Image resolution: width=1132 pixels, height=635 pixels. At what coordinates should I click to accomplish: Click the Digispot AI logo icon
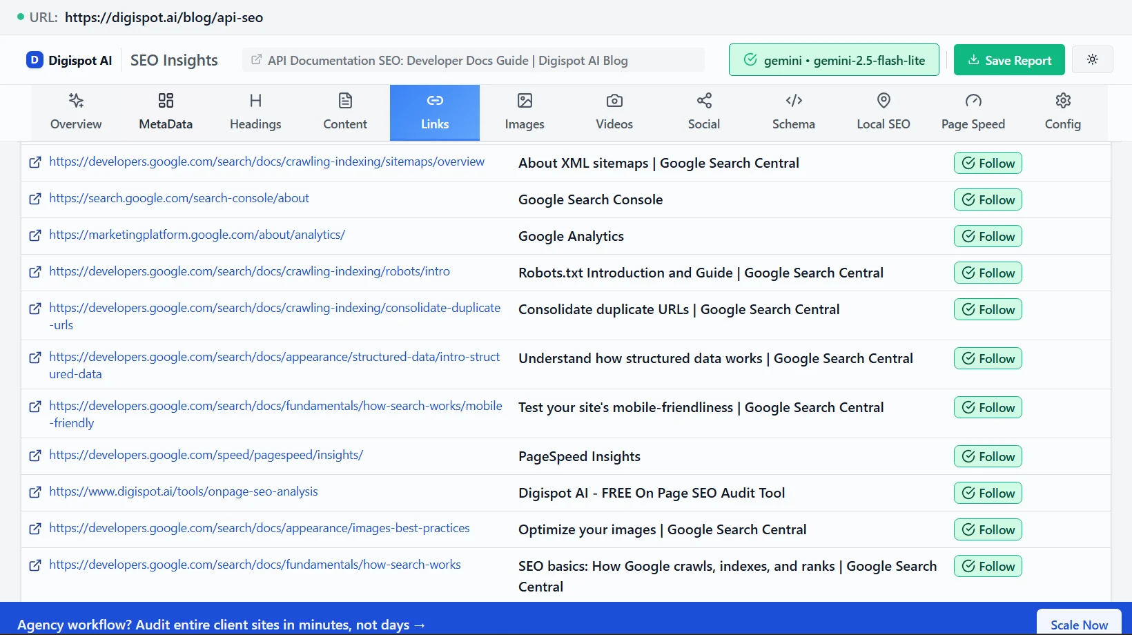pyautogui.click(x=35, y=59)
